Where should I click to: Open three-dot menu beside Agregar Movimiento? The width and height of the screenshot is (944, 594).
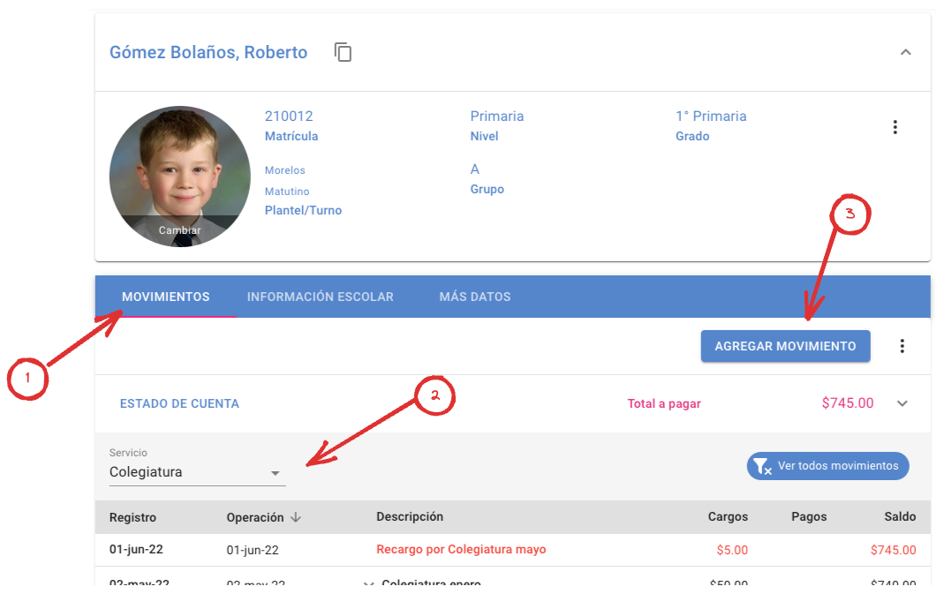click(902, 346)
